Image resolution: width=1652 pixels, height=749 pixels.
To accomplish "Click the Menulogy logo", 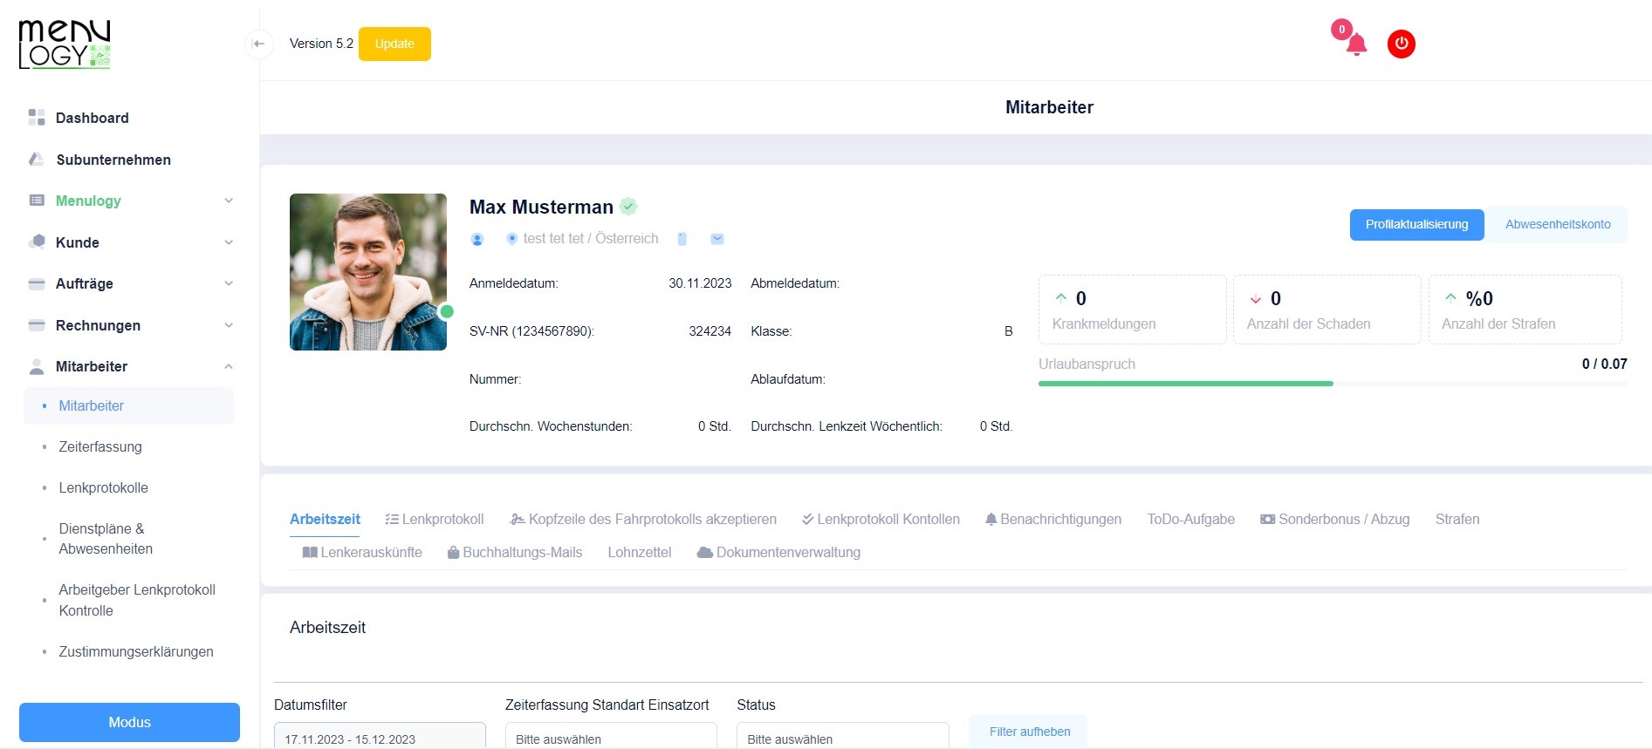I will 65,44.
